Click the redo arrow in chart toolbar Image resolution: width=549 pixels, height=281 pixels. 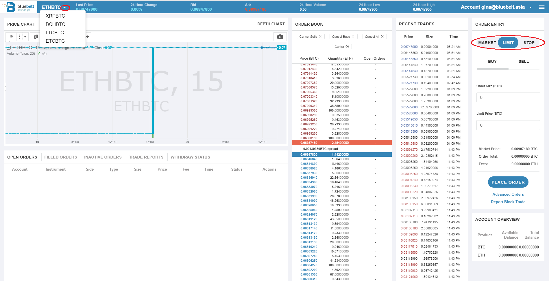(88, 37)
